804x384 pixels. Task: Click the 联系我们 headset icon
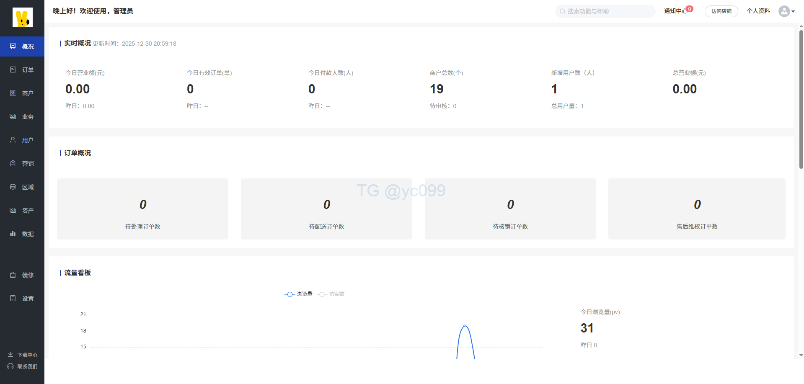(x=10, y=366)
